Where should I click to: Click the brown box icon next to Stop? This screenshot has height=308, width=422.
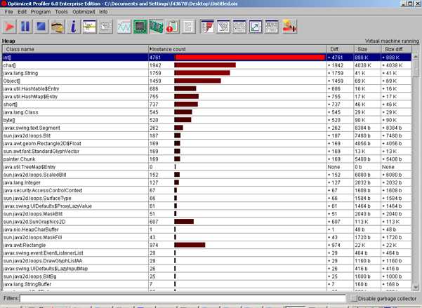57,27
